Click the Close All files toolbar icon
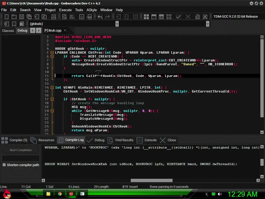Image resolution: width=265 pixels, height=199 pixels. (44, 17)
